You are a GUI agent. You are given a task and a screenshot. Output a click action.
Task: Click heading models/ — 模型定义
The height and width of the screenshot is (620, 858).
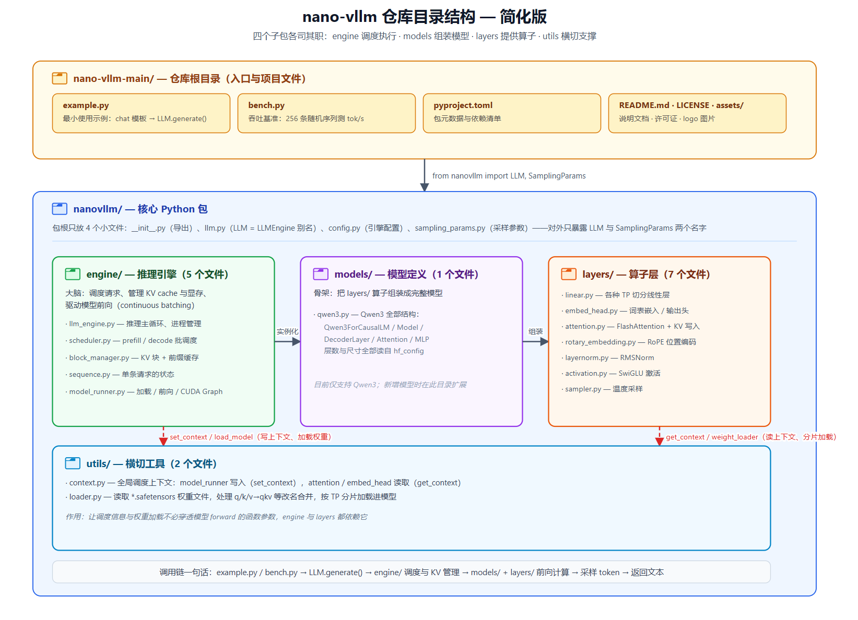[406, 274]
